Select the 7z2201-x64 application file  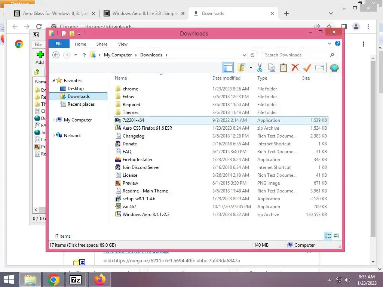pos(221,120)
